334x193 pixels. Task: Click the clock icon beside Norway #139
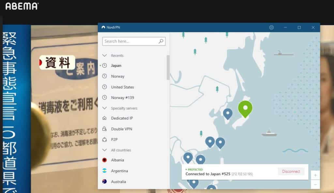pyautogui.click(x=104, y=98)
